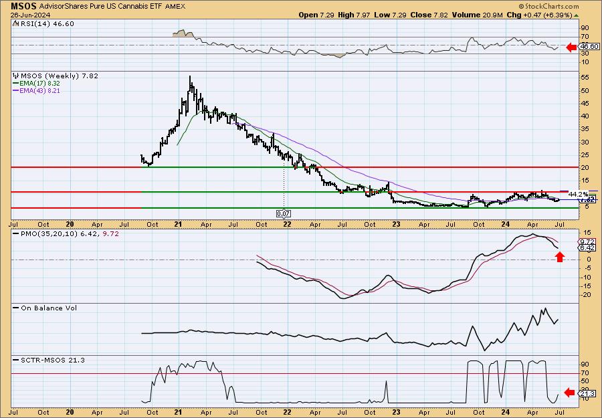Click the purple EMA(43) legend line swatch

pos(16,91)
